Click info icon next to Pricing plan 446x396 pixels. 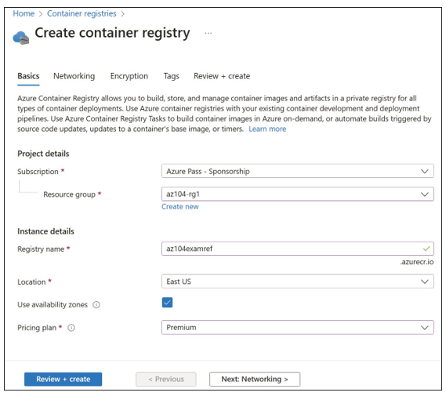coord(71,328)
